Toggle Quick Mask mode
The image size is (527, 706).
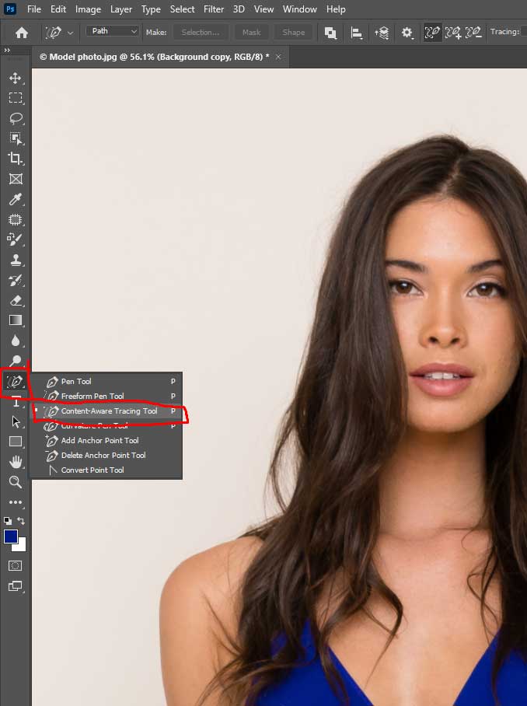15,565
